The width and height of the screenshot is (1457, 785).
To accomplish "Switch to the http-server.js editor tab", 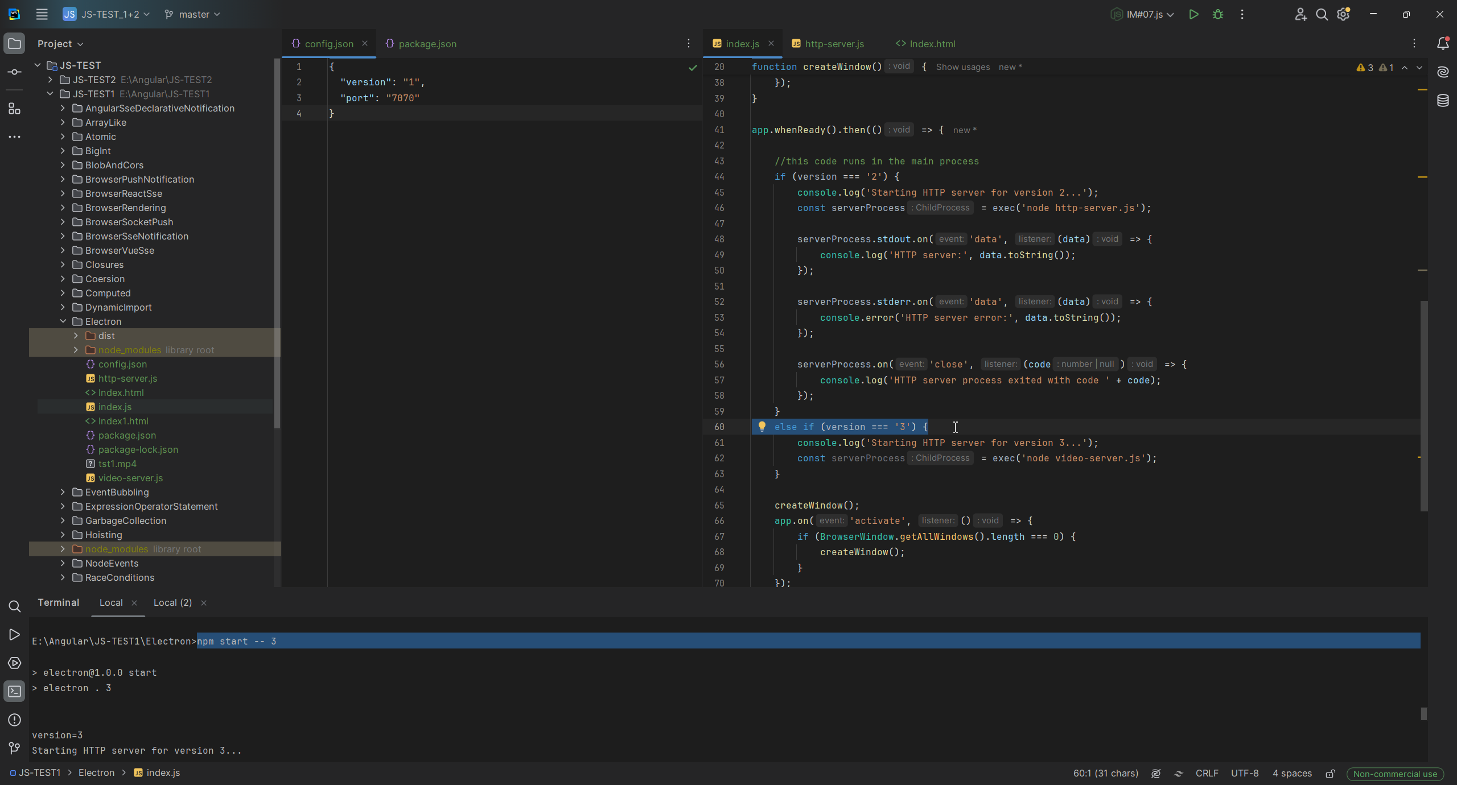I will pyautogui.click(x=834, y=44).
